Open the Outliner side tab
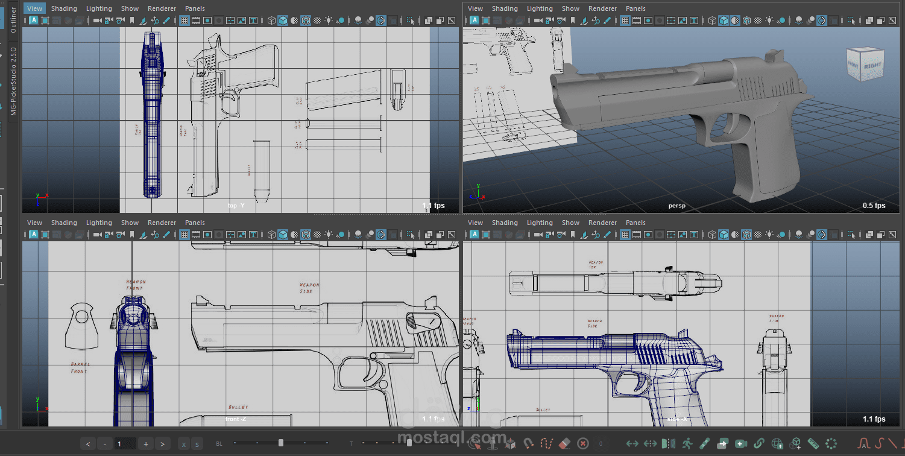This screenshot has width=905, height=456. [x=13, y=21]
